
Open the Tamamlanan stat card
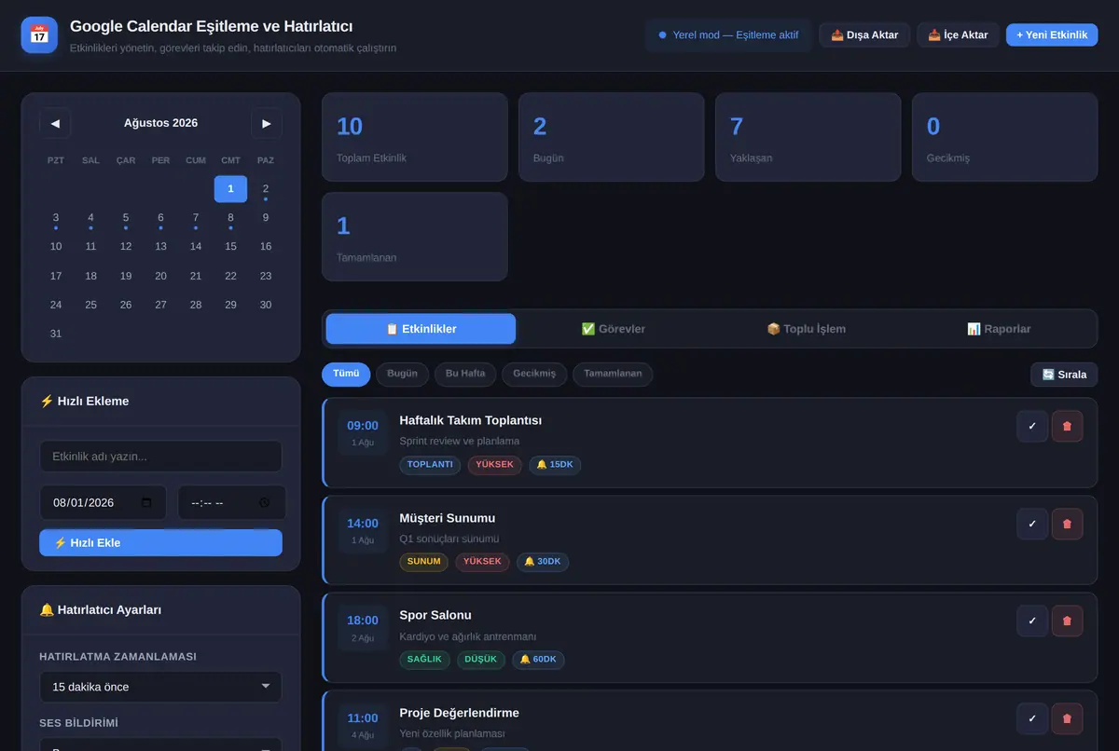pyautogui.click(x=415, y=237)
